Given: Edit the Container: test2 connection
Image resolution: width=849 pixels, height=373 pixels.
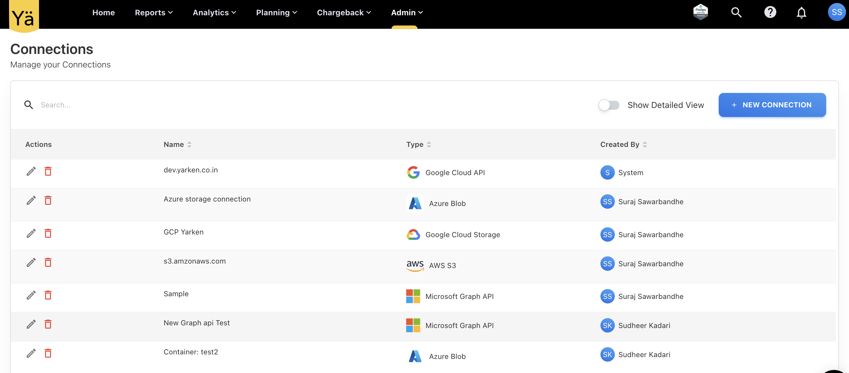Looking at the screenshot, I should click(x=31, y=353).
